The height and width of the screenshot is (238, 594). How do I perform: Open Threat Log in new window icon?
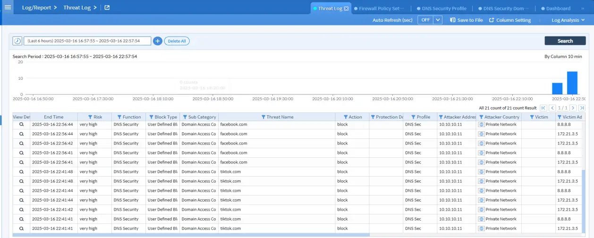click(x=107, y=8)
